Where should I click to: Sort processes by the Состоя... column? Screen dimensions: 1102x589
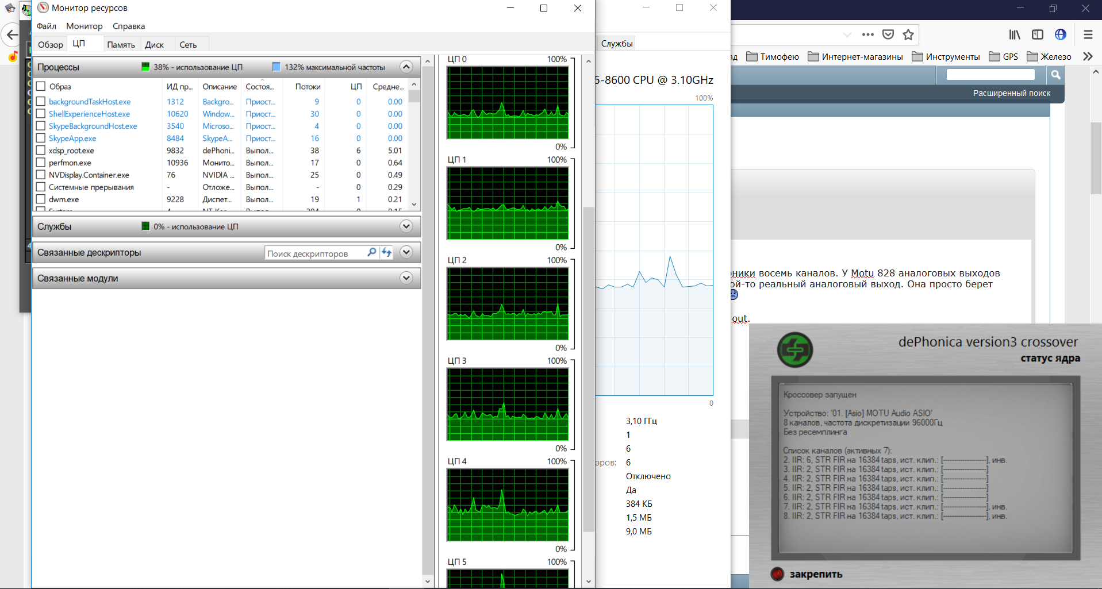[262, 86]
